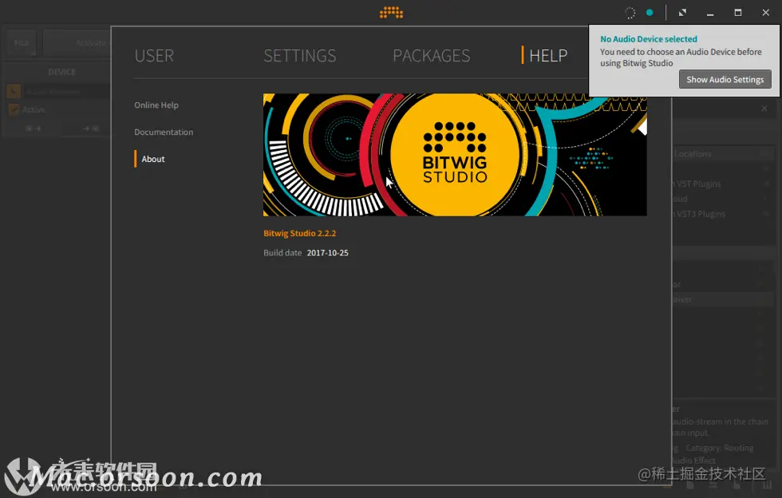Close the Bitwig Studio window

click(x=765, y=13)
